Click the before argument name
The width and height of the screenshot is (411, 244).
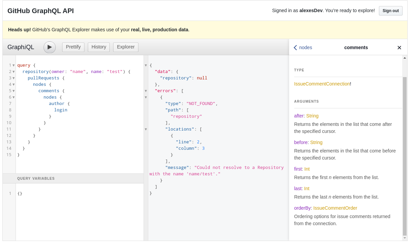pos(301,142)
